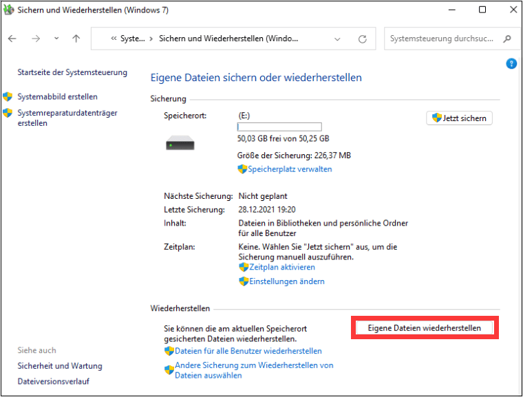This screenshot has height=397, width=523.
Task: Maximize the Sichern und Wiederherstellen window
Action: [482, 10]
